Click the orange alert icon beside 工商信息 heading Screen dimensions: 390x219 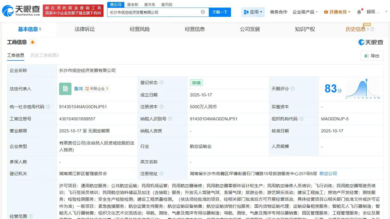tap(32, 42)
